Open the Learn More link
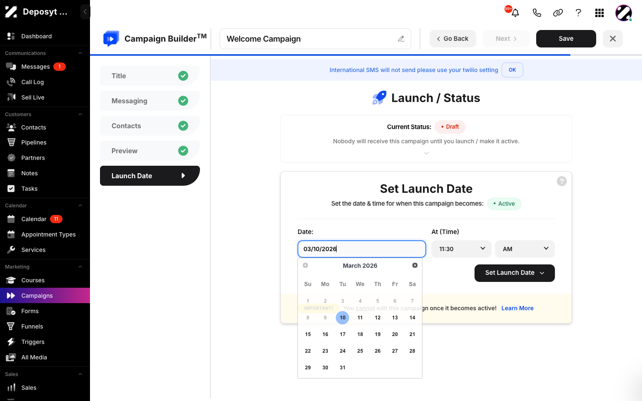642x401 pixels. click(517, 308)
